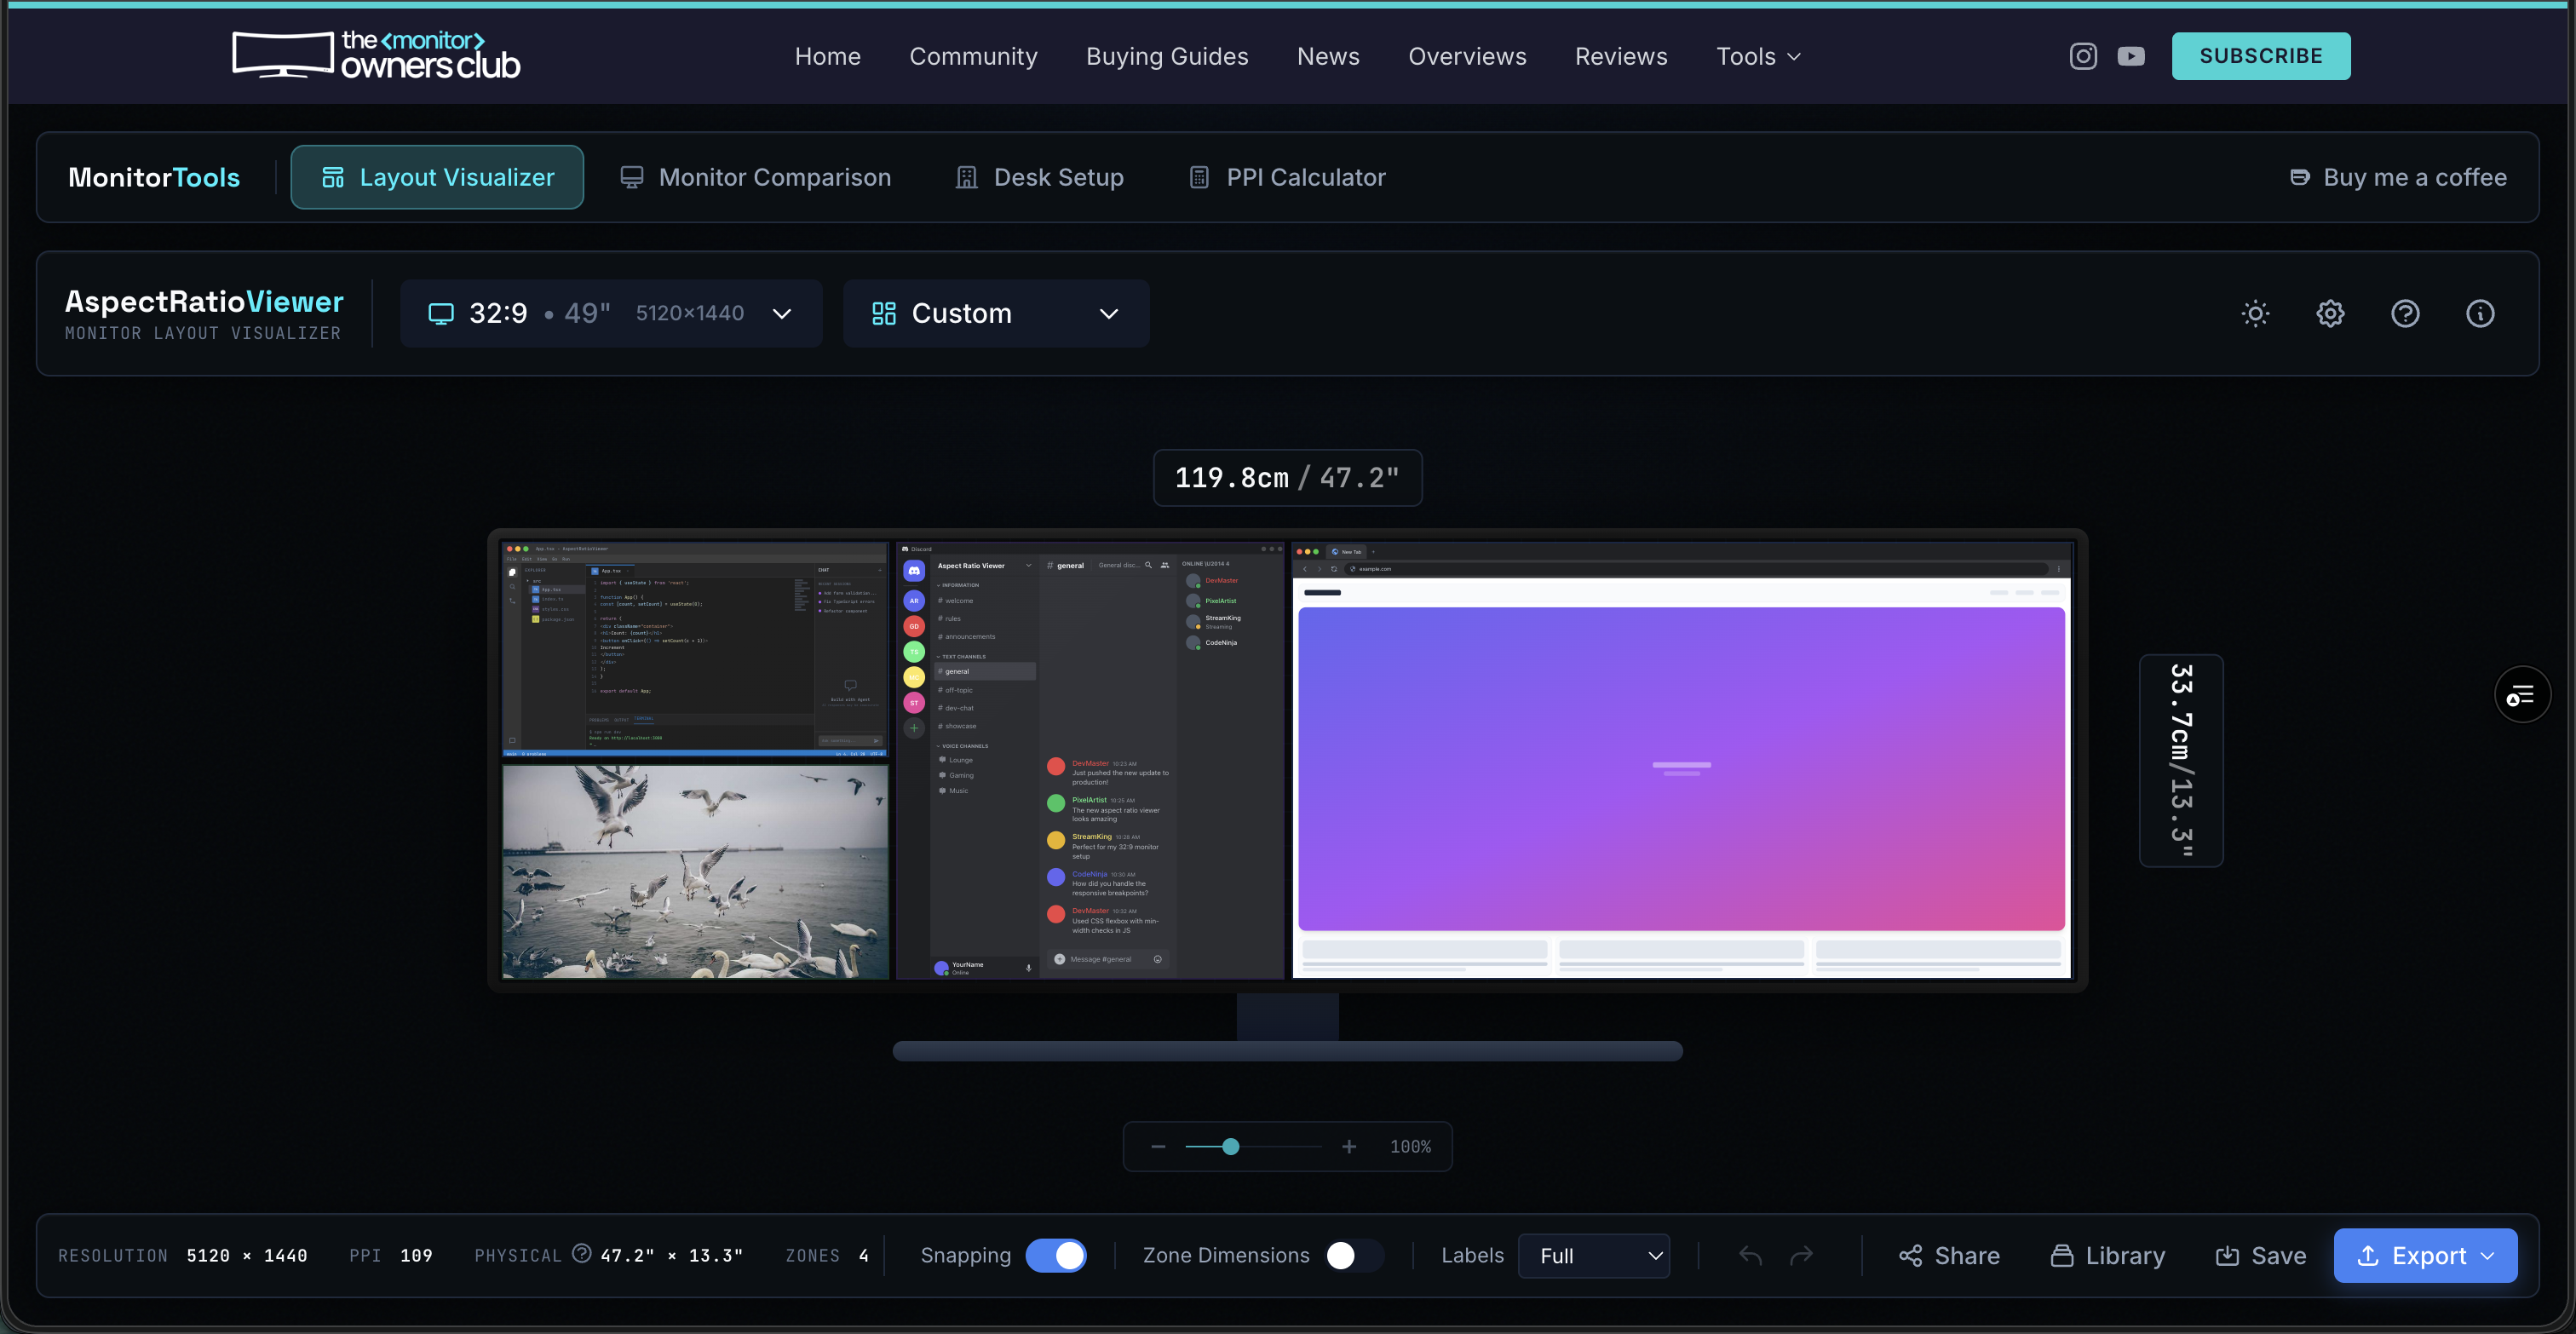This screenshot has height=1334, width=2576.
Task: Adjust the zoom level slider handle
Action: (x=1231, y=1147)
